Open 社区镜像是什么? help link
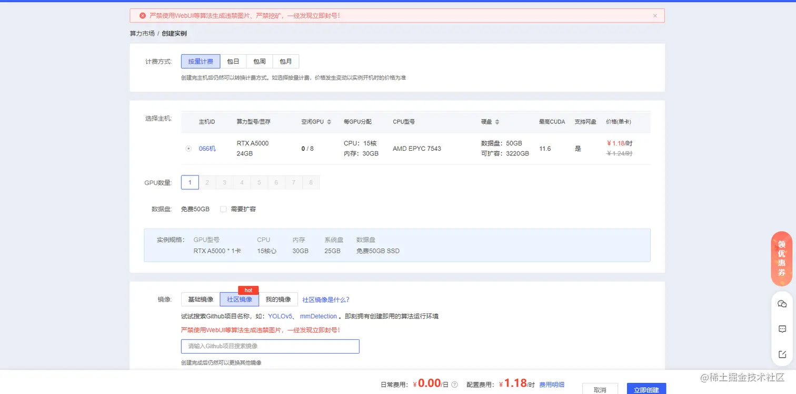The height and width of the screenshot is (394, 796). click(x=326, y=300)
